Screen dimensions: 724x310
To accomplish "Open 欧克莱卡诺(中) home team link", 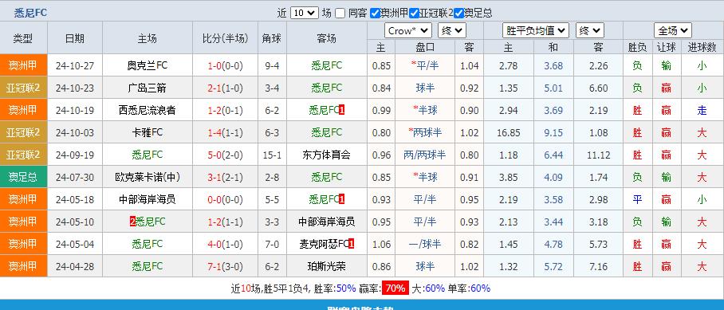I will tap(148, 177).
